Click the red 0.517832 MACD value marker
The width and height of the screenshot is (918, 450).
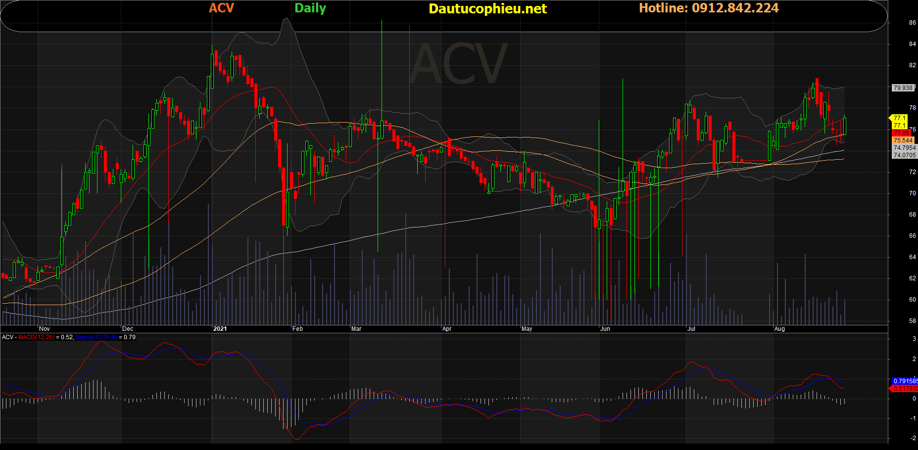click(x=905, y=389)
